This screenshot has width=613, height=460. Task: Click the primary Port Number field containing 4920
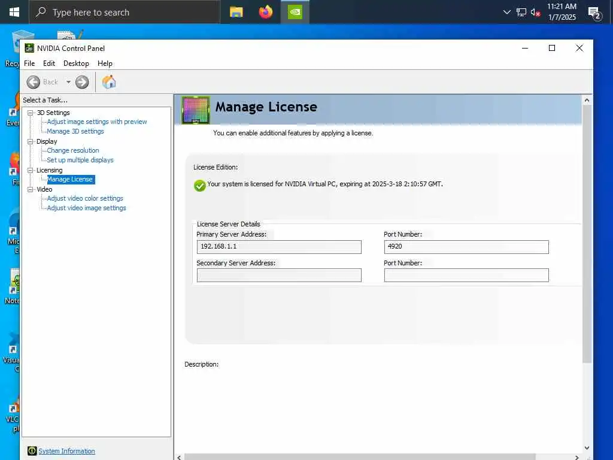click(466, 247)
